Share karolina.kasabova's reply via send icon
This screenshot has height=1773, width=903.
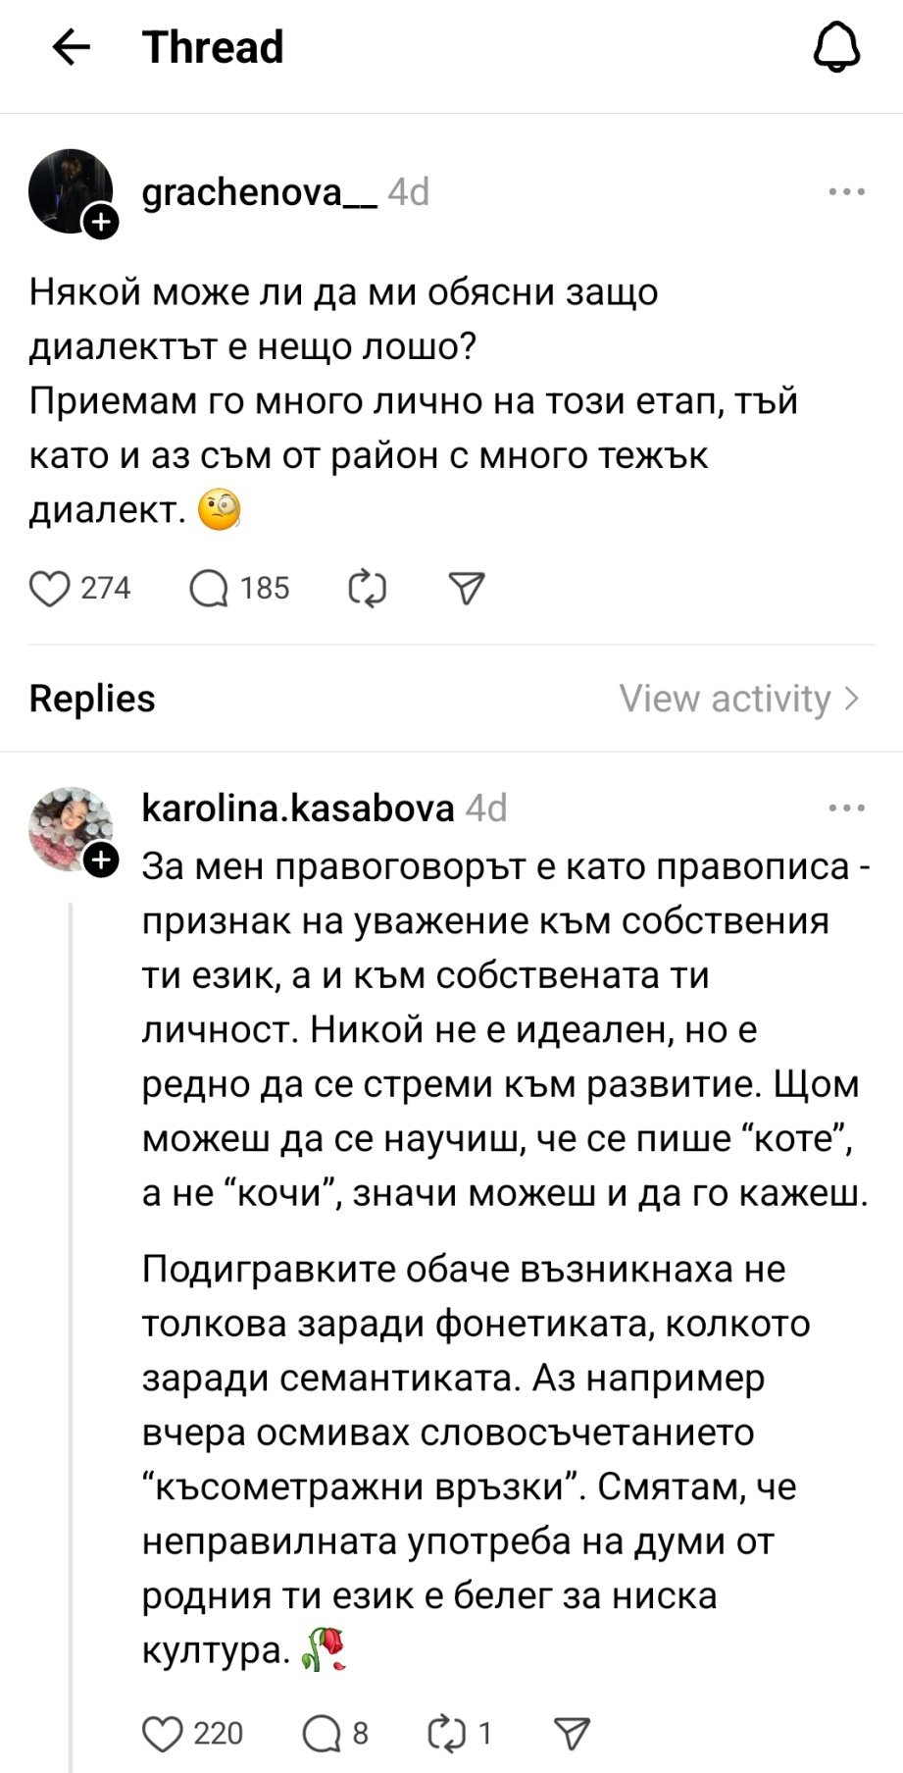[572, 1734]
